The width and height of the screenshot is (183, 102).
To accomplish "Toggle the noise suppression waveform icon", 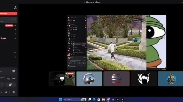I will 9,79.
